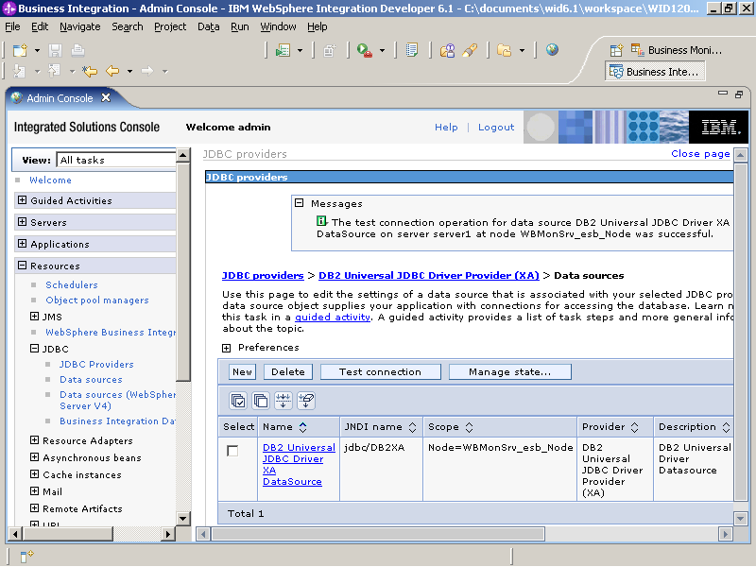Open the JDBC providers breadcrumb link

click(263, 275)
